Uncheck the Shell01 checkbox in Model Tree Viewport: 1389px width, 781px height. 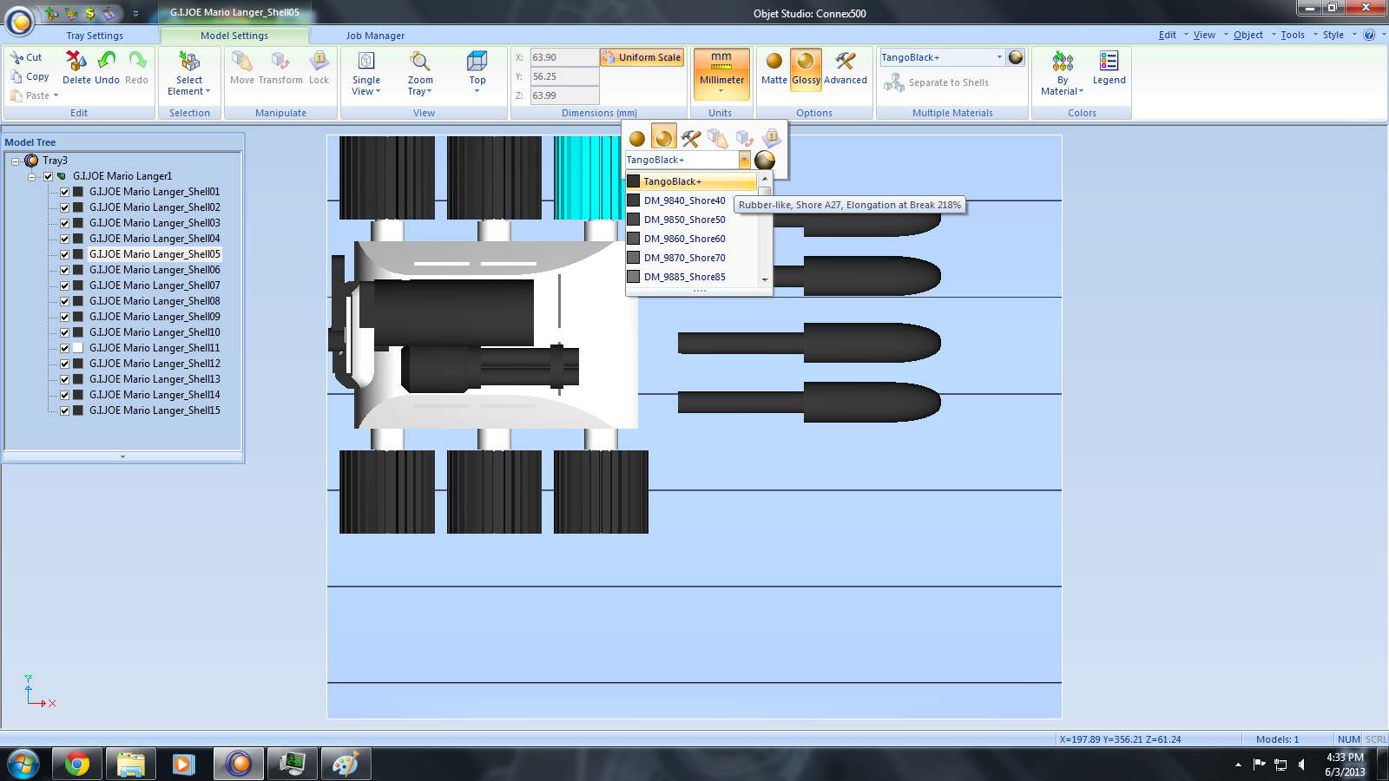click(x=64, y=192)
